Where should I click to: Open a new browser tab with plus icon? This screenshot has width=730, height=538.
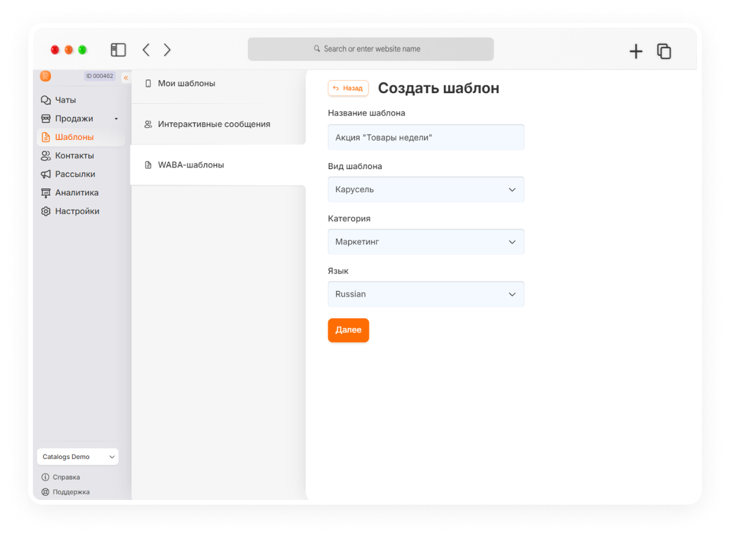pos(636,51)
